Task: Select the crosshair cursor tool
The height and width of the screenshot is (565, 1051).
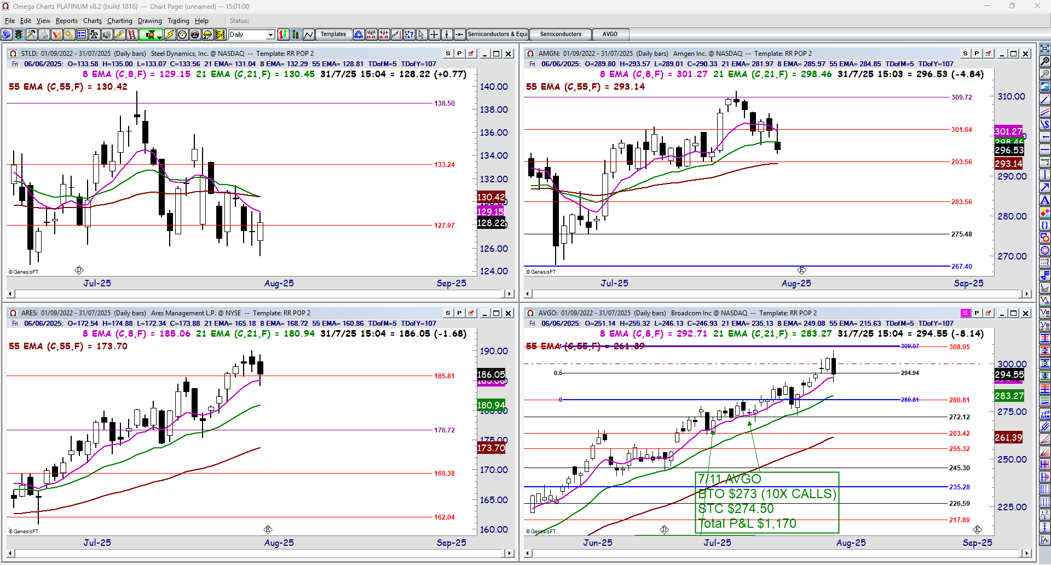Action: (x=434, y=34)
